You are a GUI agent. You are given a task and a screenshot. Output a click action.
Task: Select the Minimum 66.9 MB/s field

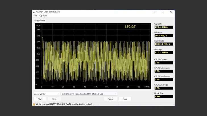(163, 36)
